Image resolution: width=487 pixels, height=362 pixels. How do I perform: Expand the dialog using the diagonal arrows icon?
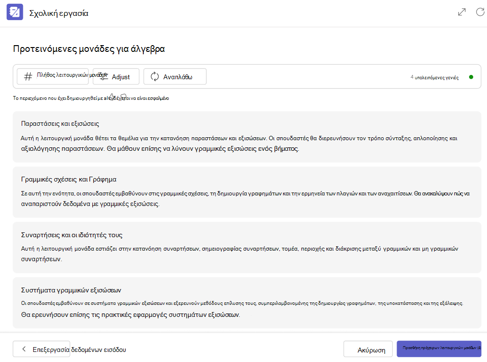click(462, 12)
